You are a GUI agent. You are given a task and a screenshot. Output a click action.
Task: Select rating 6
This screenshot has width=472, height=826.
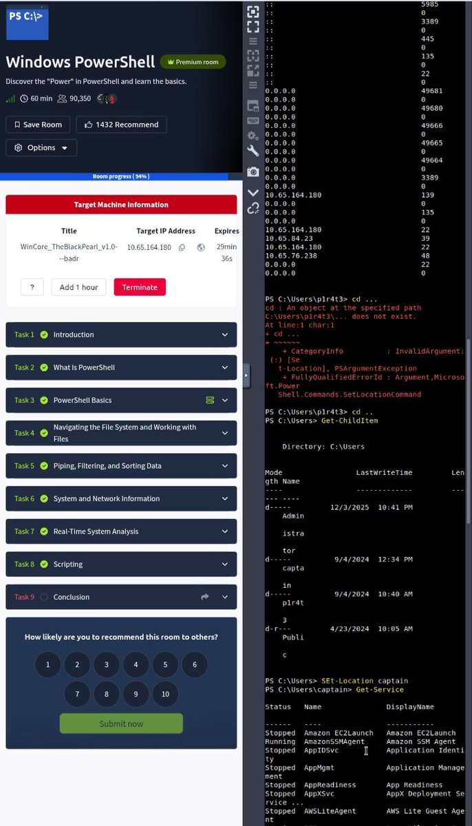pyautogui.click(x=195, y=664)
